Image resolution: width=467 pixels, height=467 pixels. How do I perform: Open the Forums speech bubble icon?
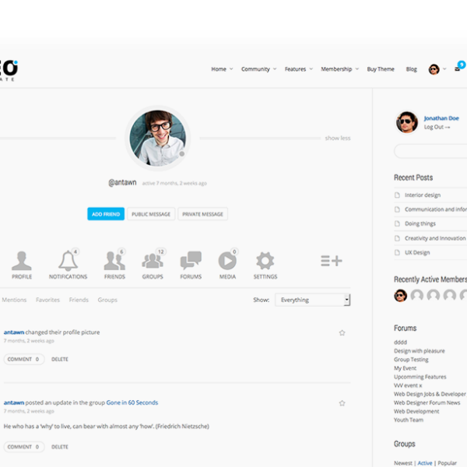point(191,262)
